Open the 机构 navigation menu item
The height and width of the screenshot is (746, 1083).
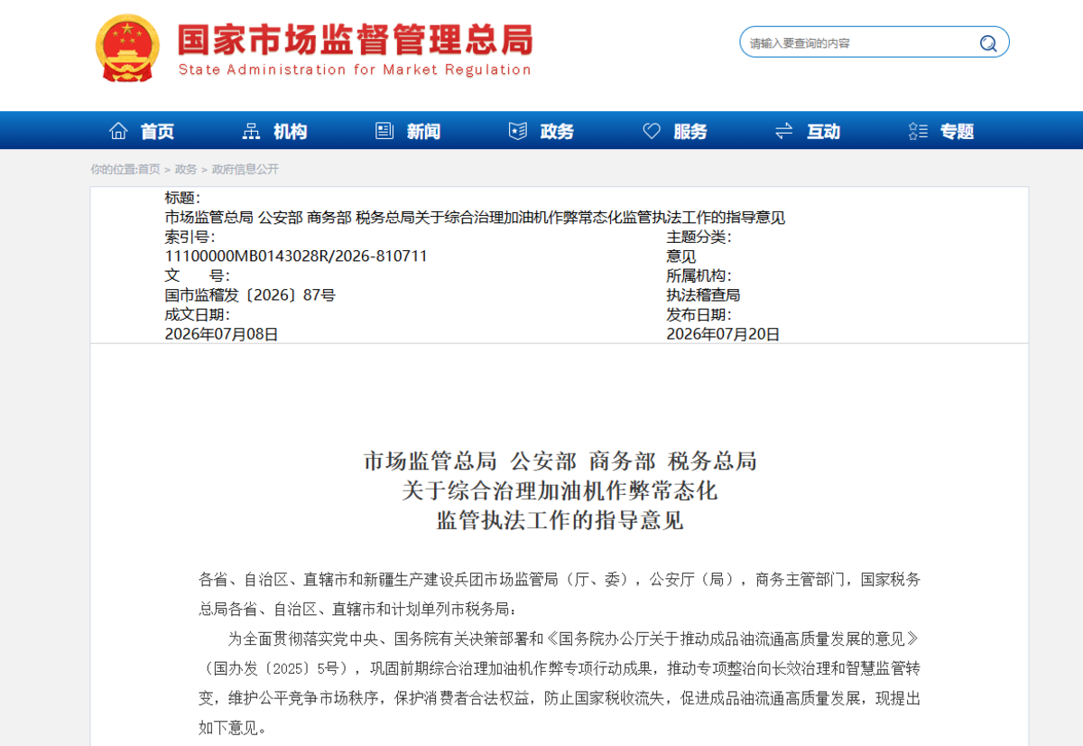291,132
